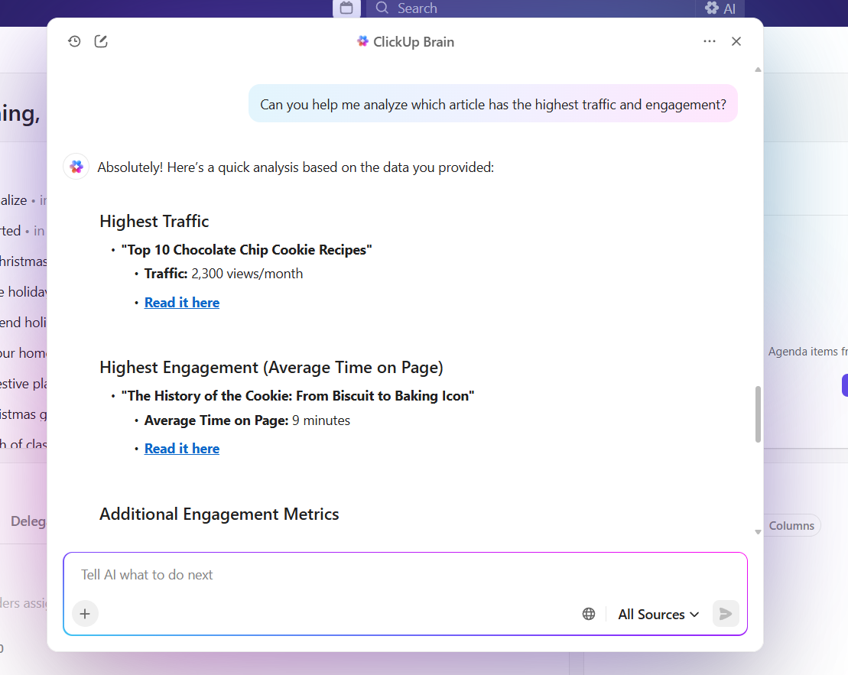Screen dimensions: 848x675
Task: Close the ClickUp Brain dialog
Action: 736,41
